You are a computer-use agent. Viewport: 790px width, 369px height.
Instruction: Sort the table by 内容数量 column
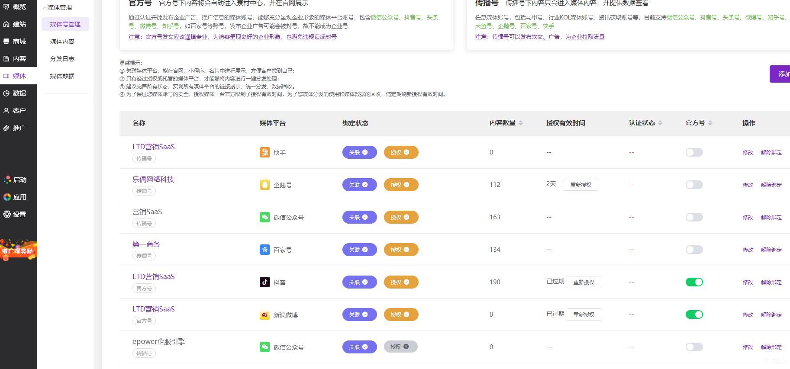click(x=520, y=123)
